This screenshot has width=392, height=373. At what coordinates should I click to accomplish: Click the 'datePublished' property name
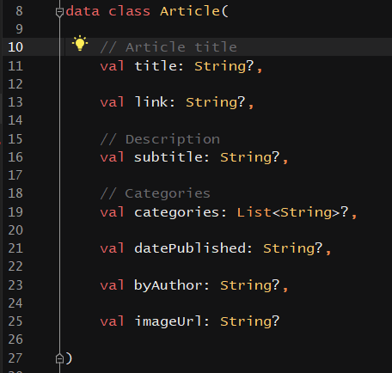pyautogui.click(x=190, y=248)
